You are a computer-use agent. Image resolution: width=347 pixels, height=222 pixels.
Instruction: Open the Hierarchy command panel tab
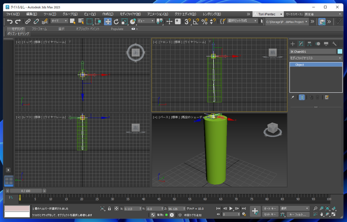(309, 44)
